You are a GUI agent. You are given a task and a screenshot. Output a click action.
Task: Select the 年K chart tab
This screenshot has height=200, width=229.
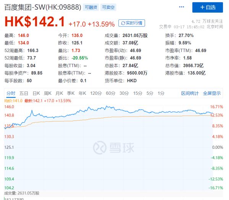click(82, 93)
